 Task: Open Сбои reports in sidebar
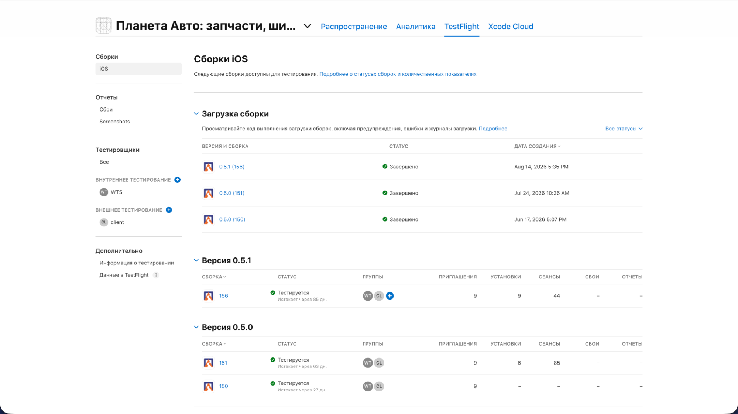coord(106,109)
